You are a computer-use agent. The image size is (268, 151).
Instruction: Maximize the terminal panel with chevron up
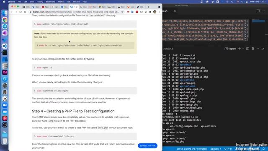[258, 49]
